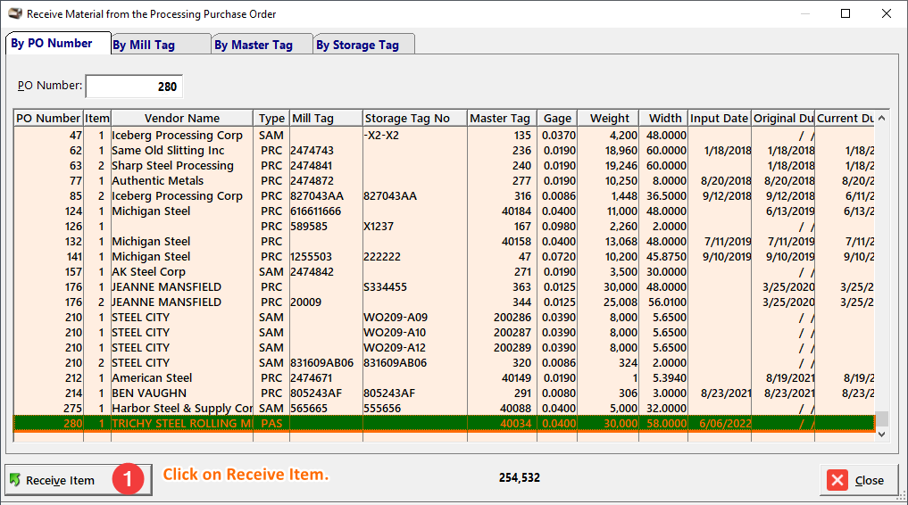Click the red X icon on Close
This screenshot has width=908, height=505.
837,480
